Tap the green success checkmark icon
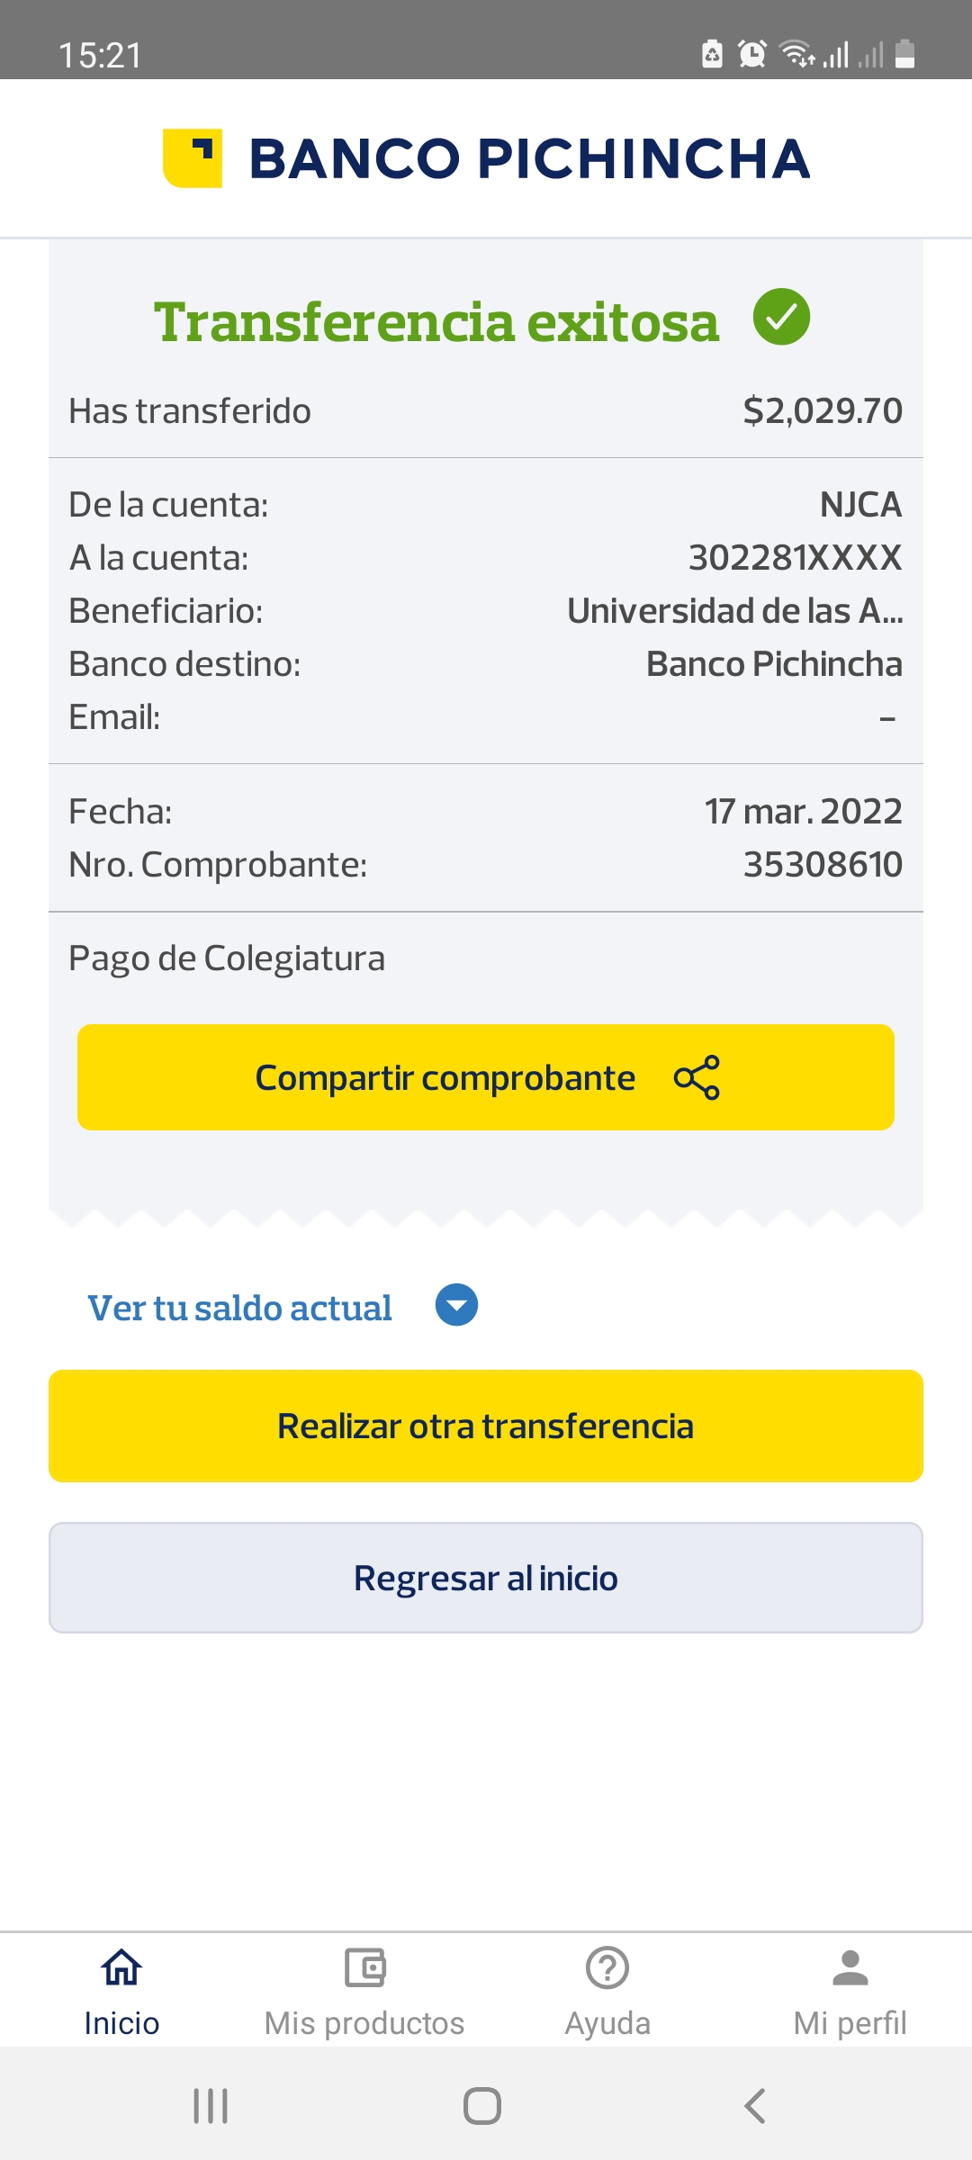Screen dimensions: 972x2160 (781, 317)
